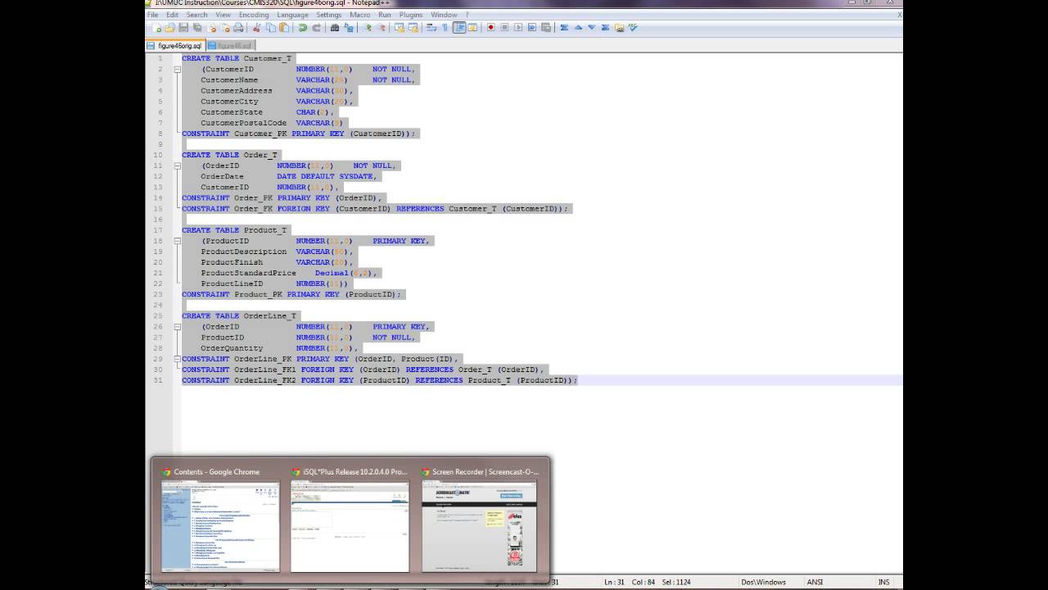Click the blue up-triangle toolbar icon
Screen dimensions: 1048x590
(578, 28)
